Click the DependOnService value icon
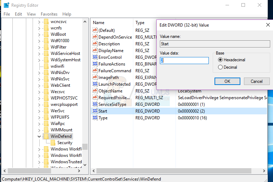 95,37
